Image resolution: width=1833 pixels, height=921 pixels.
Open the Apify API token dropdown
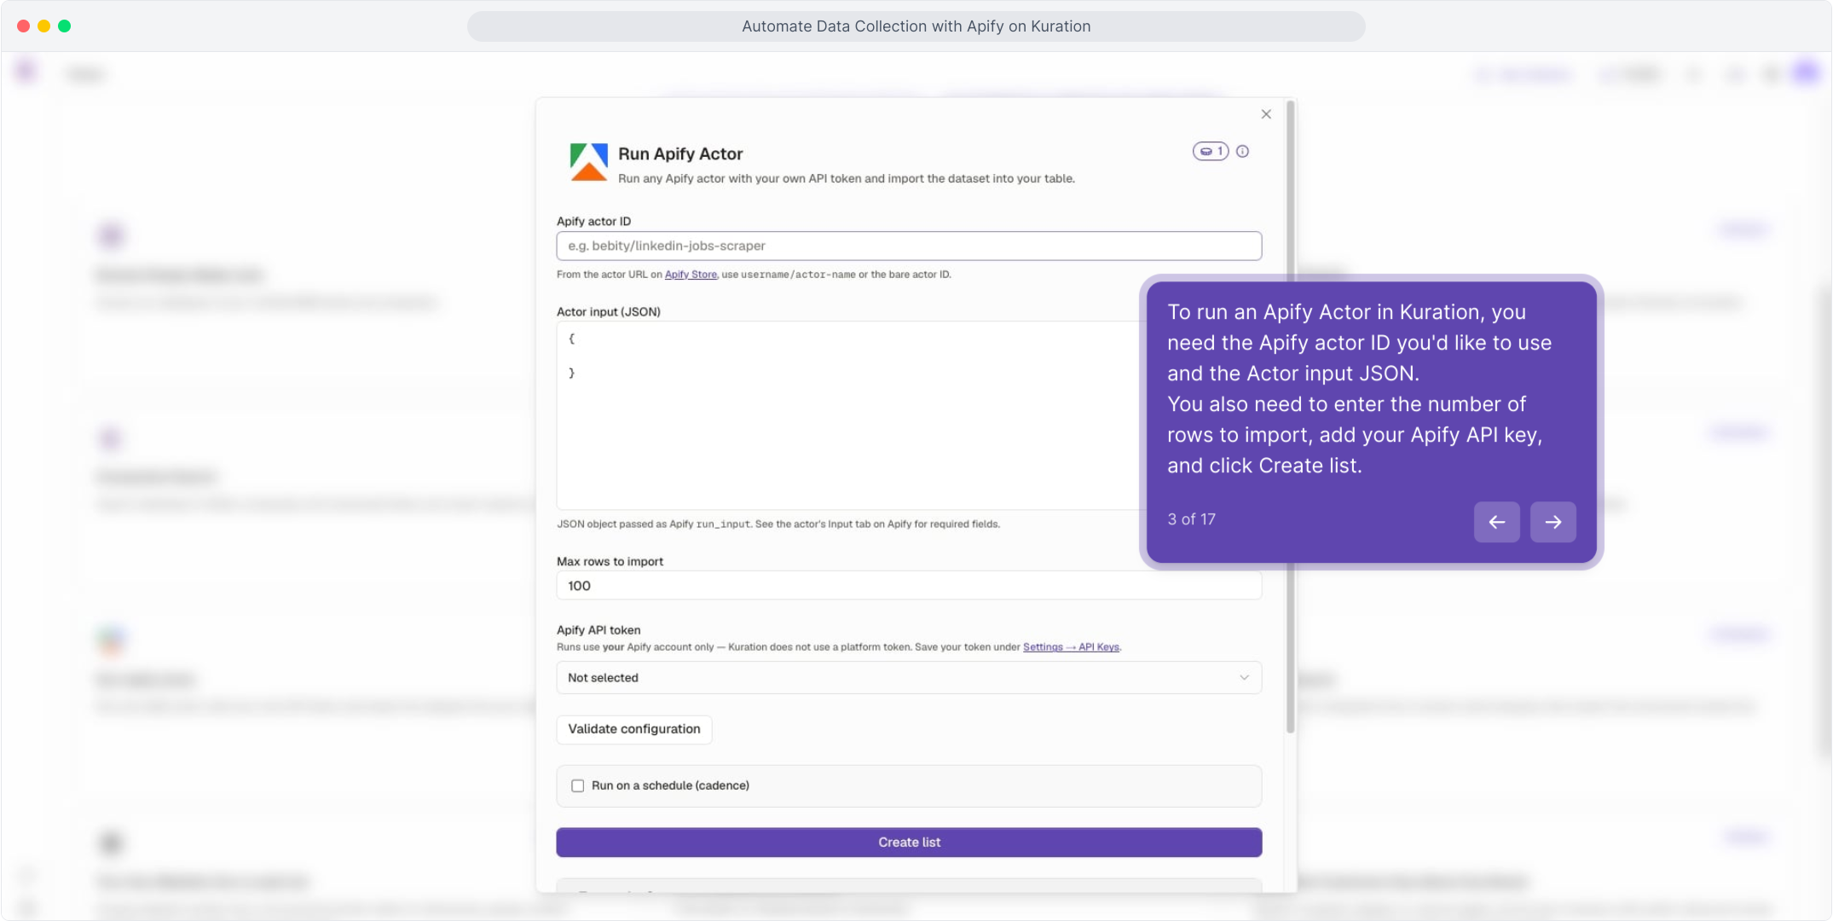click(909, 678)
